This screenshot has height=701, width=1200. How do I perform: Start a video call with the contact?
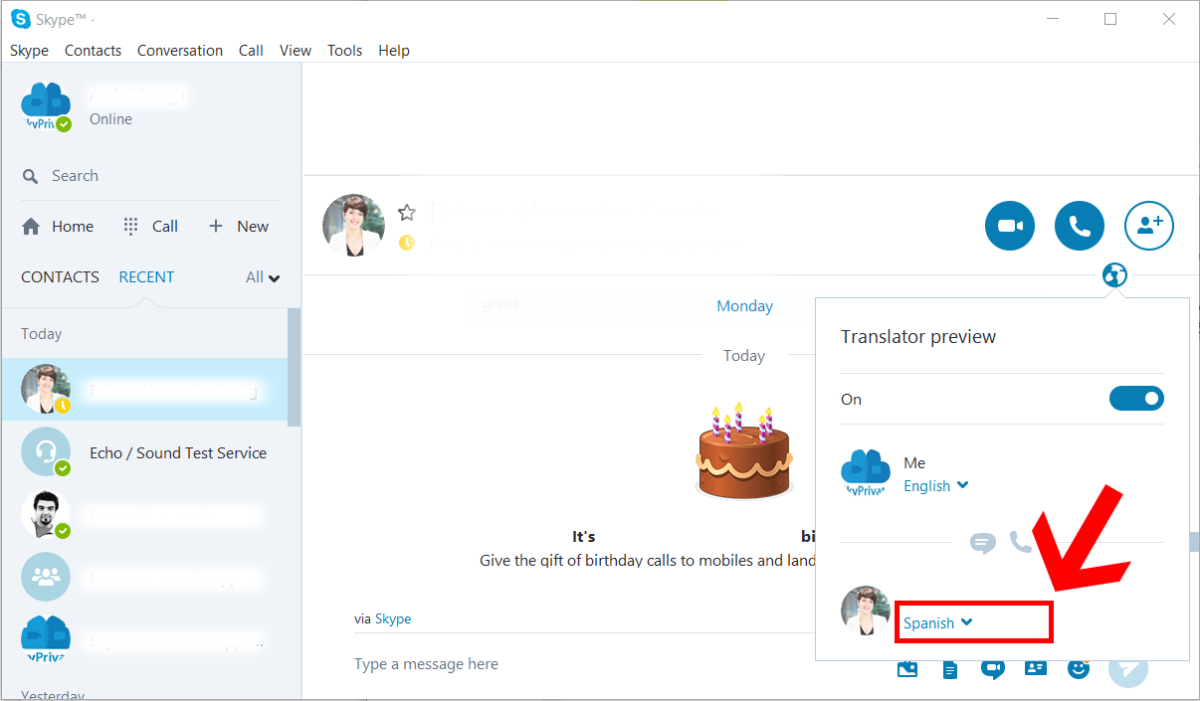coord(1010,226)
